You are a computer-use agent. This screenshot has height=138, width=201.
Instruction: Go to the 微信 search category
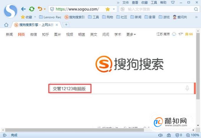[x=34, y=34]
